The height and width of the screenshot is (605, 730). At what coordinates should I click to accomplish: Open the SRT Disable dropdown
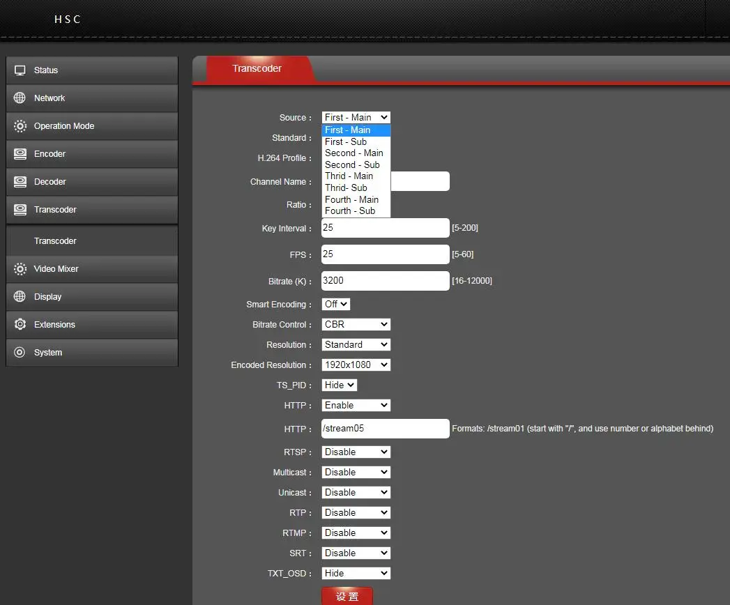[x=356, y=553]
